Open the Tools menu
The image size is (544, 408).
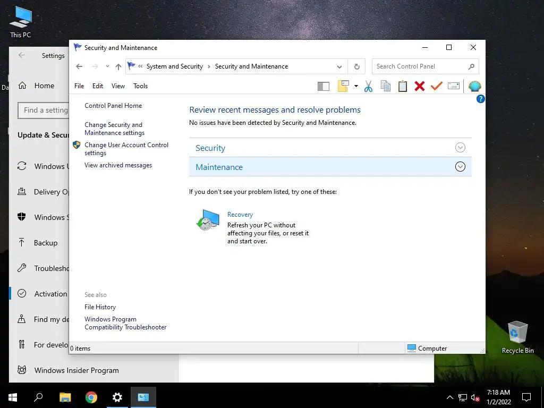[140, 86]
